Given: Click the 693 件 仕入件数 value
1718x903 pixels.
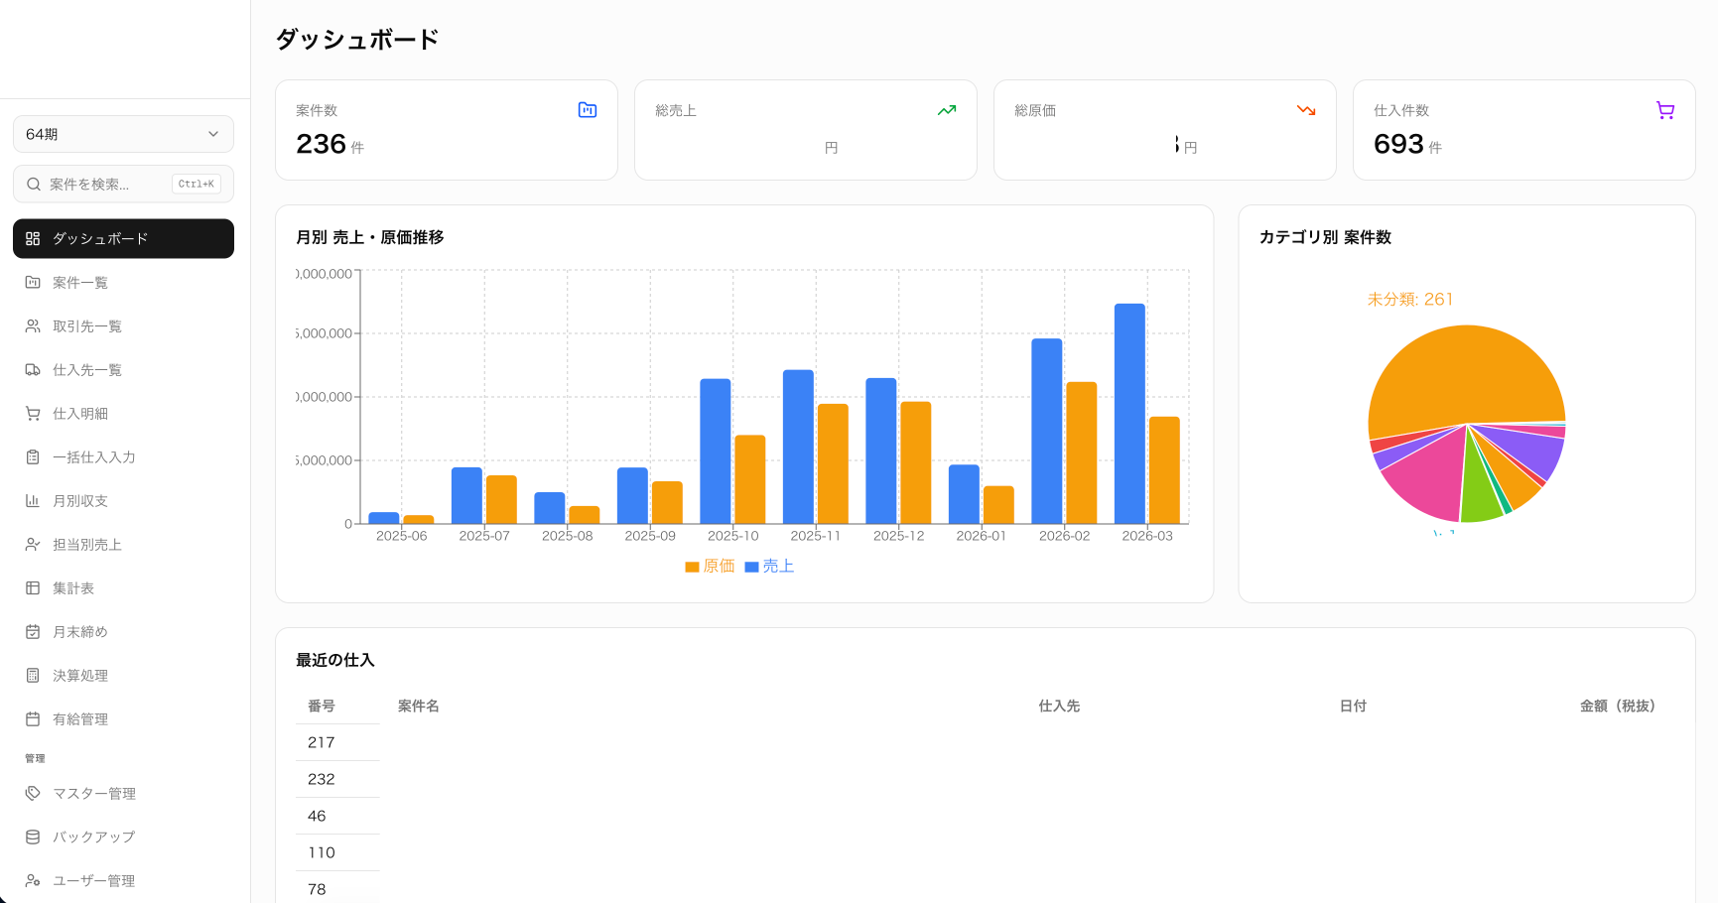Looking at the screenshot, I should point(1407,144).
